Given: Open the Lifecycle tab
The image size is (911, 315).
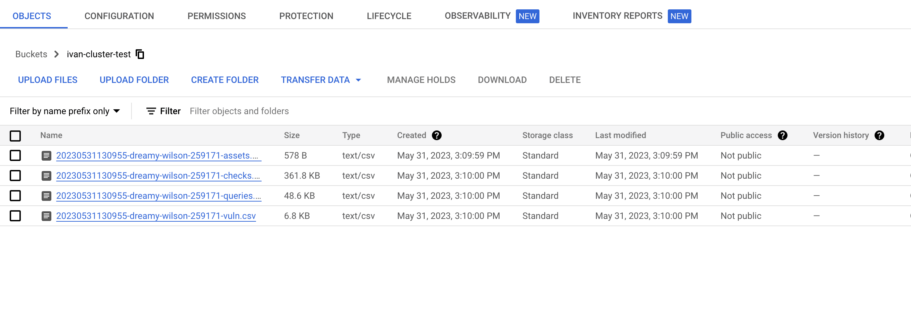Looking at the screenshot, I should coord(389,16).
